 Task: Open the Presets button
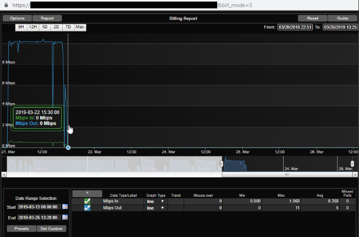tap(21, 229)
